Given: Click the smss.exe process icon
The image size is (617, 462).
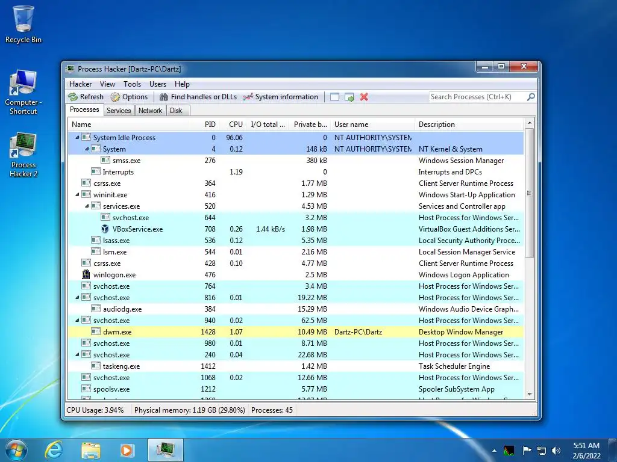Looking at the screenshot, I should (105, 160).
